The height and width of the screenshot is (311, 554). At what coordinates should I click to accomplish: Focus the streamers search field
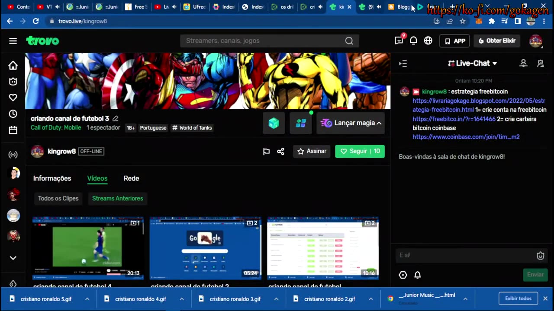263,41
